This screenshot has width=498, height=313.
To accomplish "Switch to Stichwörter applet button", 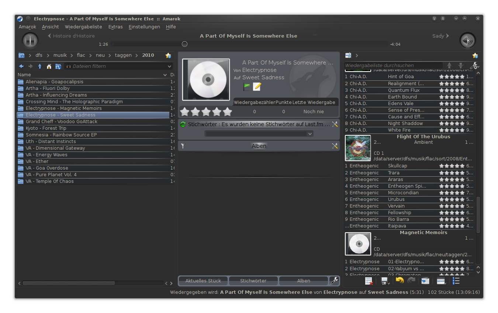I will coord(253,281).
